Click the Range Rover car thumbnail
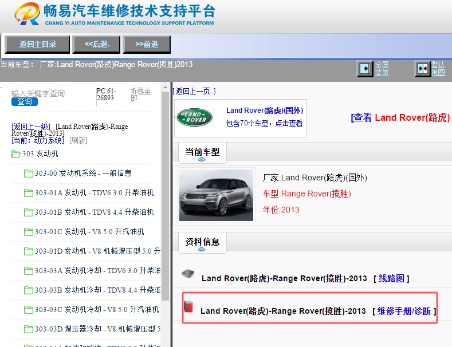The width and height of the screenshot is (452, 347). pyautogui.click(x=216, y=195)
